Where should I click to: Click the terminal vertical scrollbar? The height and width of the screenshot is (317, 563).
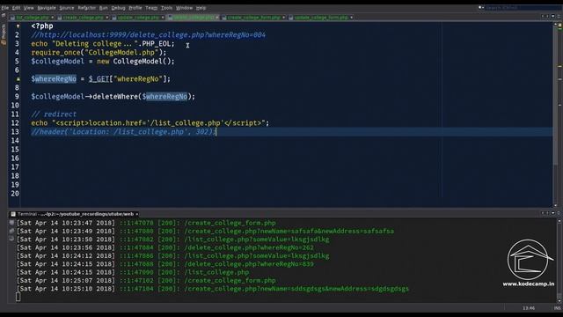pyautogui.click(x=559, y=261)
